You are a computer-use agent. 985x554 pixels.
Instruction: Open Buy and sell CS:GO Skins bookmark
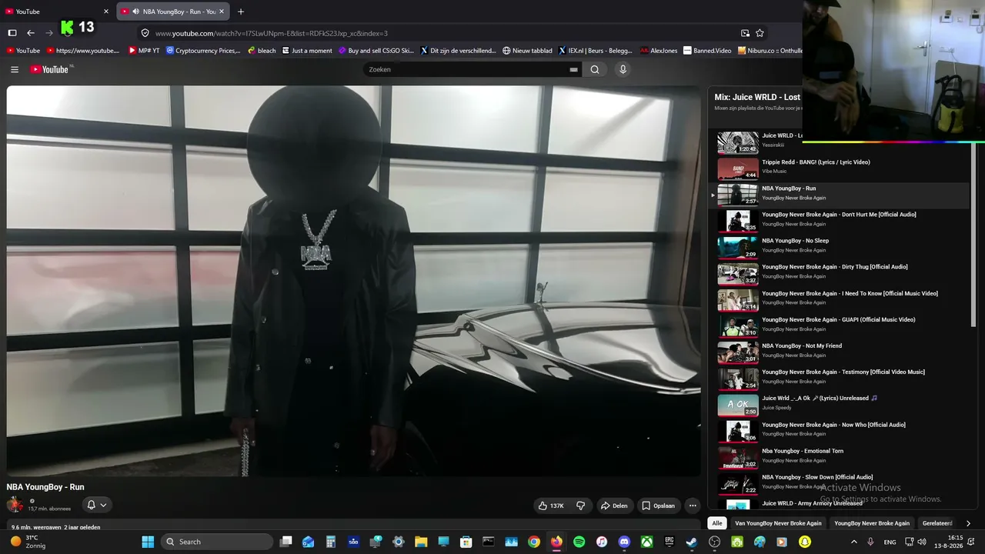click(376, 51)
